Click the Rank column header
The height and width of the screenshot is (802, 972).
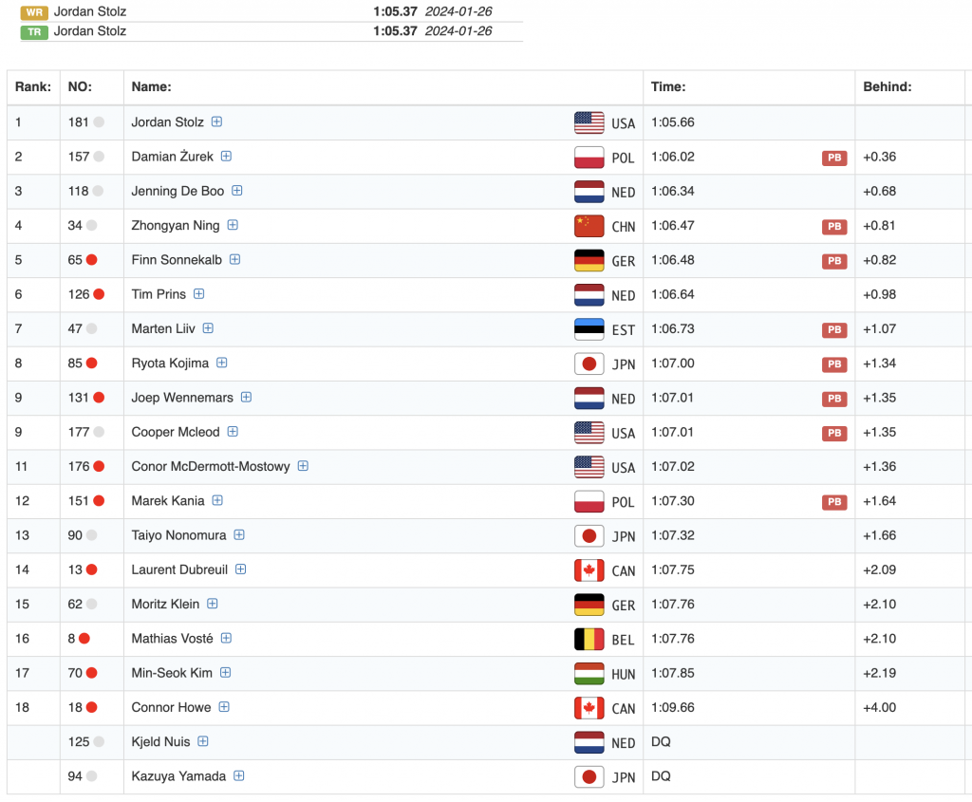click(x=33, y=86)
